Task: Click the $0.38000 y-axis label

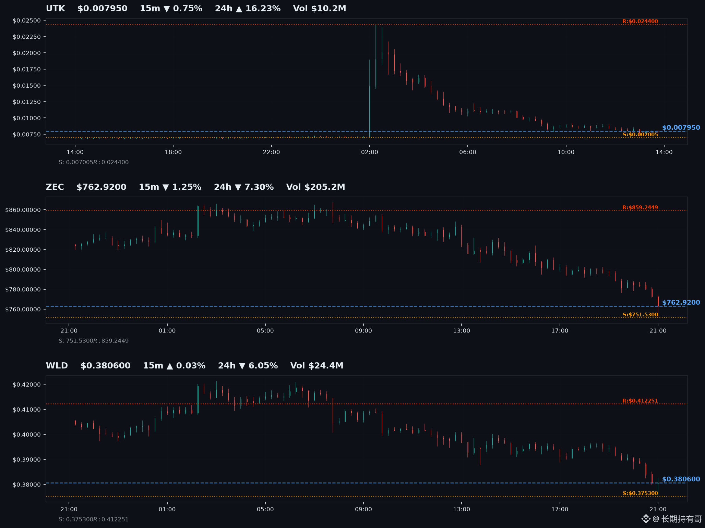Action: [x=27, y=485]
